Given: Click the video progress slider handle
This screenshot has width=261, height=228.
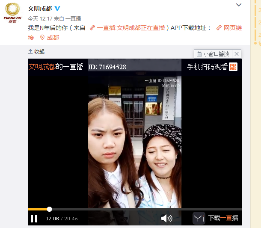Looking at the screenshot, I should (49, 209).
